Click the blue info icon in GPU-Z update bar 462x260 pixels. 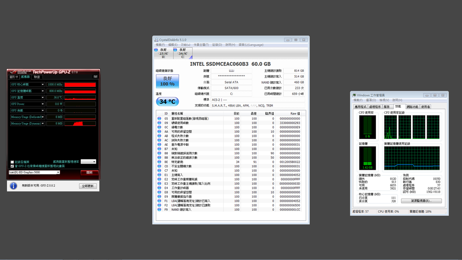coord(13,186)
